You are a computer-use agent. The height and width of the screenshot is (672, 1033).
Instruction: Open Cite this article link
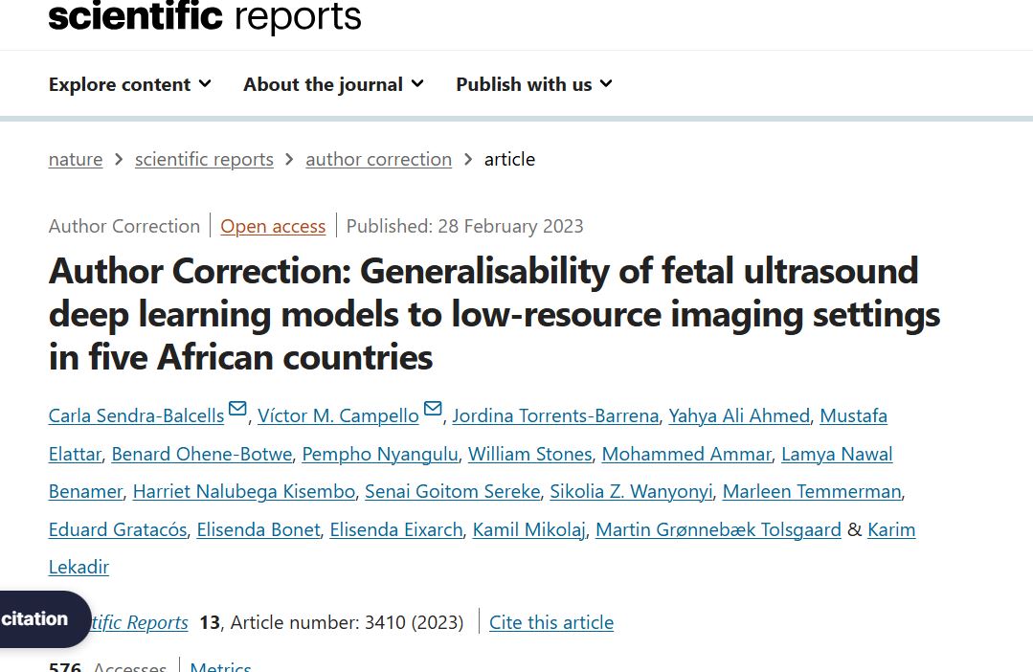pyautogui.click(x=551, y=622)
